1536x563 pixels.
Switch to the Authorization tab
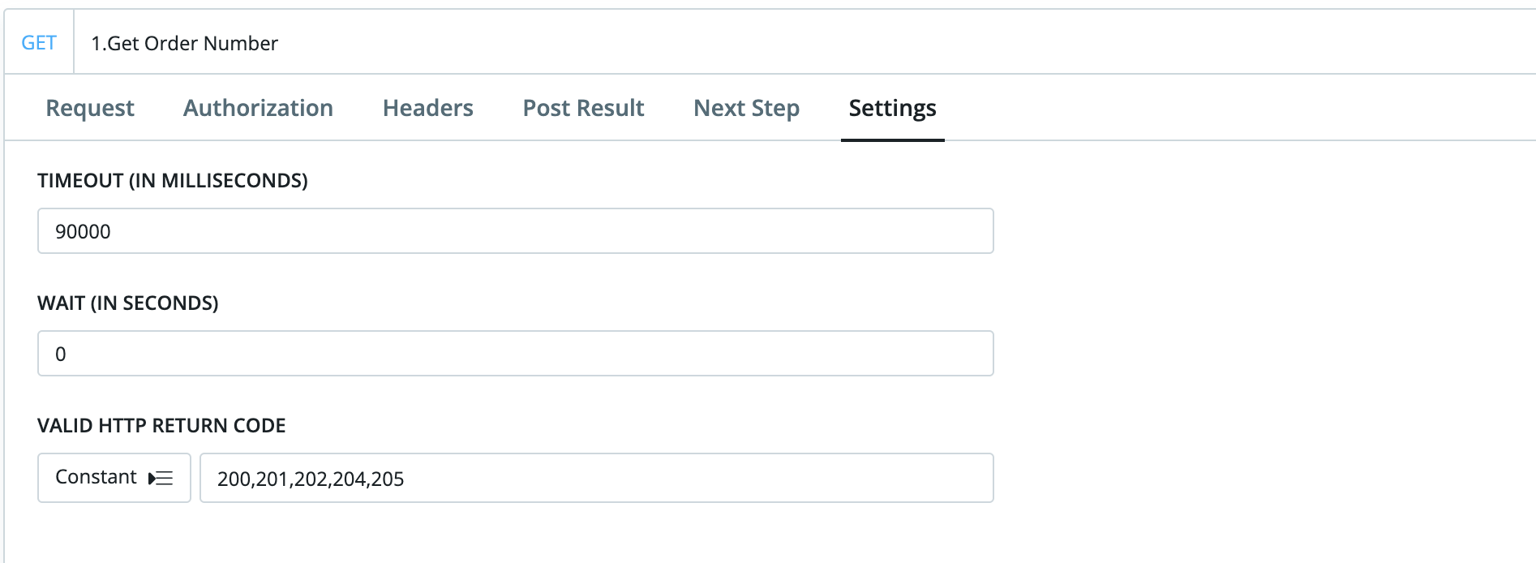pyautogui.click(x=258, y=108)
